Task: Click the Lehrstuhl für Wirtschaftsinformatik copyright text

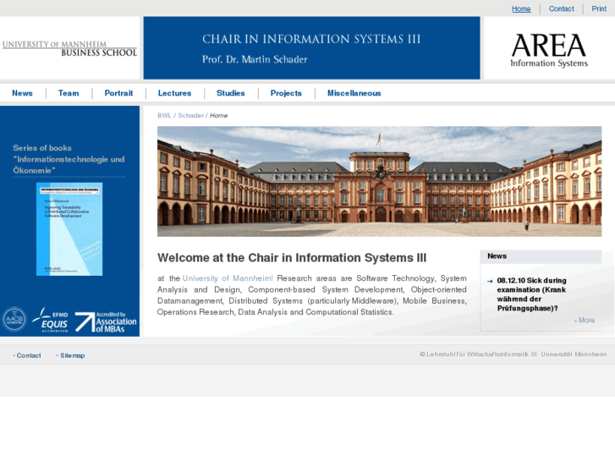Action: (x=513, y=354)
